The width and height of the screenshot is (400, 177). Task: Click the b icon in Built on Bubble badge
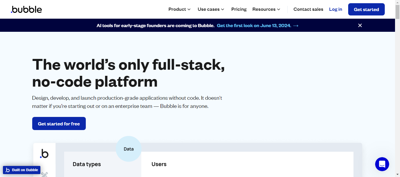[8, 170]
